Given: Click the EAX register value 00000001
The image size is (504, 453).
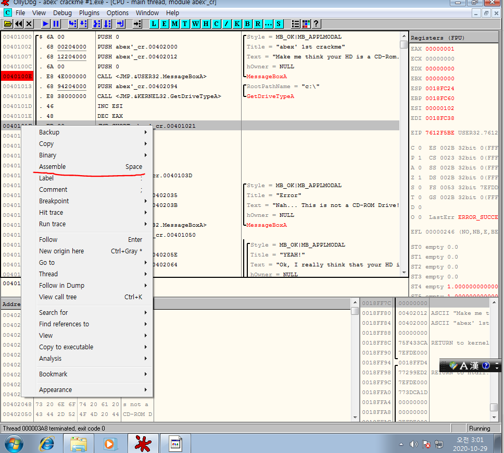Looking at the screenshot, I should [440, 49].
